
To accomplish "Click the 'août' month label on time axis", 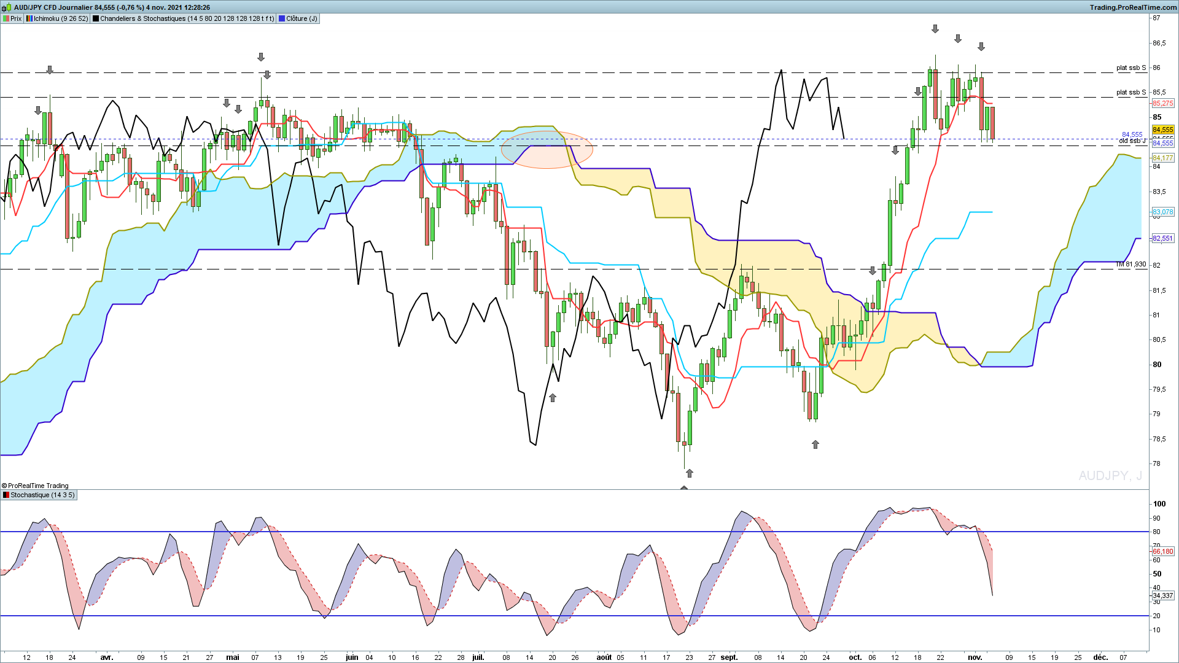I will [604, 657].
